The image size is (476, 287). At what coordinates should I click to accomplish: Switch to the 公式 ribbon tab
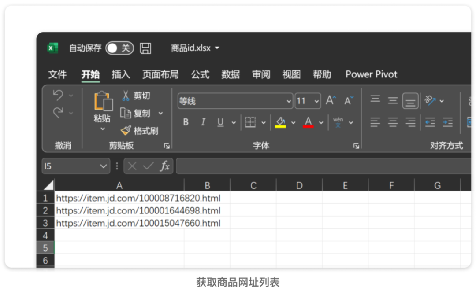click(x=200, y=74)
